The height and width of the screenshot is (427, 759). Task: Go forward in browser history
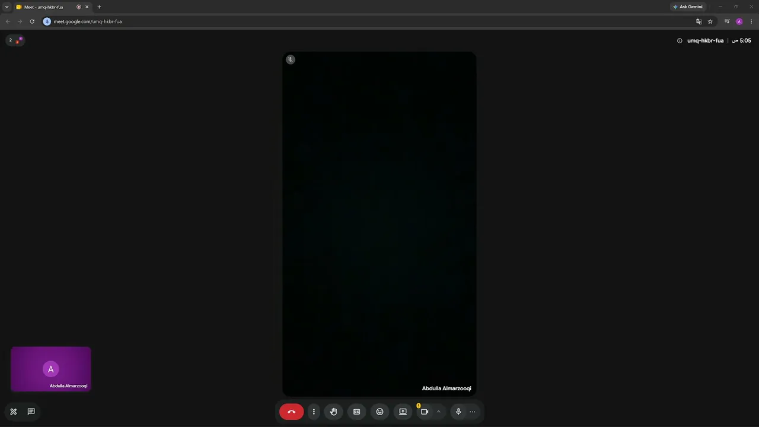(20, 21)
